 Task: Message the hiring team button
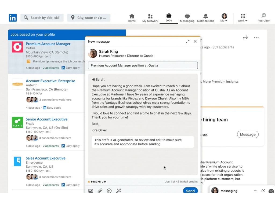pos(248,135)
